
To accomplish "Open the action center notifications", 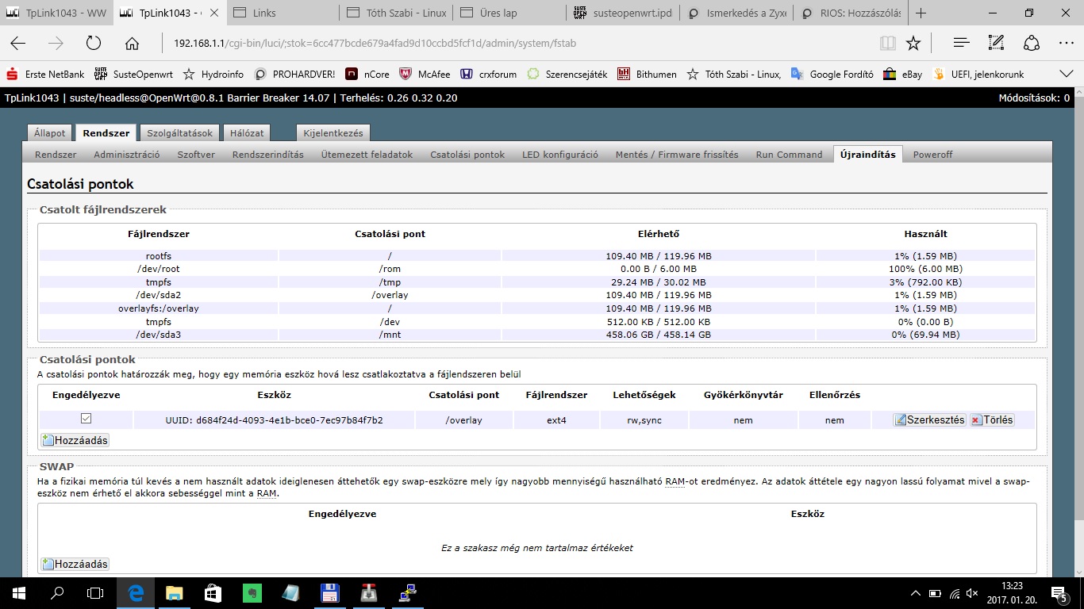I will pos(1059,592).
